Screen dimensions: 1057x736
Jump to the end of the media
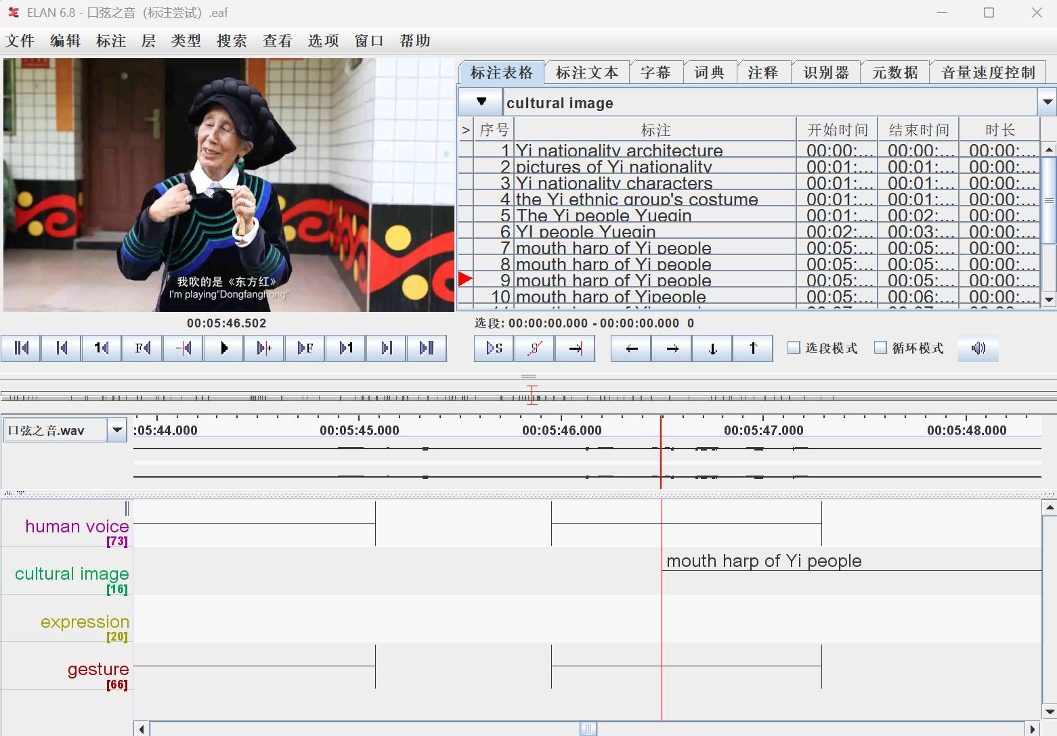pyautogui.click(x=427, y=348)
